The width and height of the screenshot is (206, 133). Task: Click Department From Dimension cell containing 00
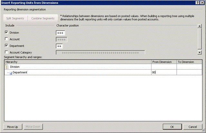[164, 72]
